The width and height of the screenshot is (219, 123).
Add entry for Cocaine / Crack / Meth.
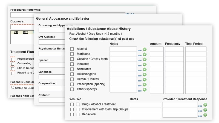(145, 60)
